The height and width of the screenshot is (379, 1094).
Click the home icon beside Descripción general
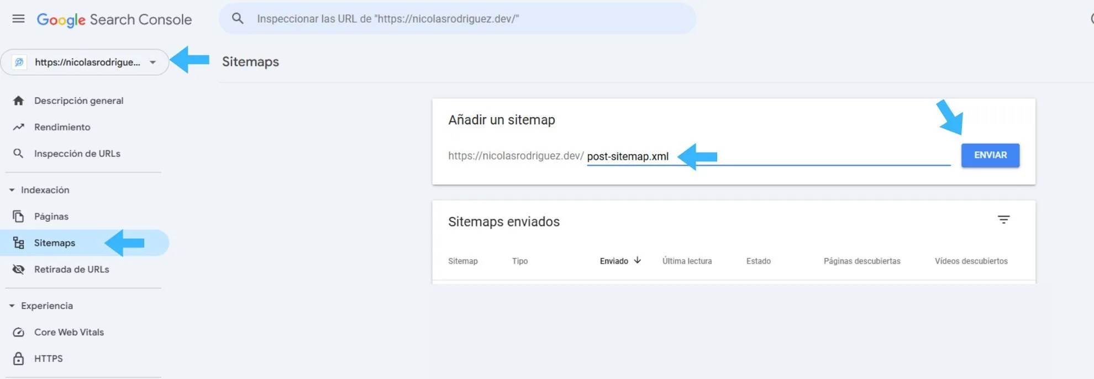click(18, 101)
